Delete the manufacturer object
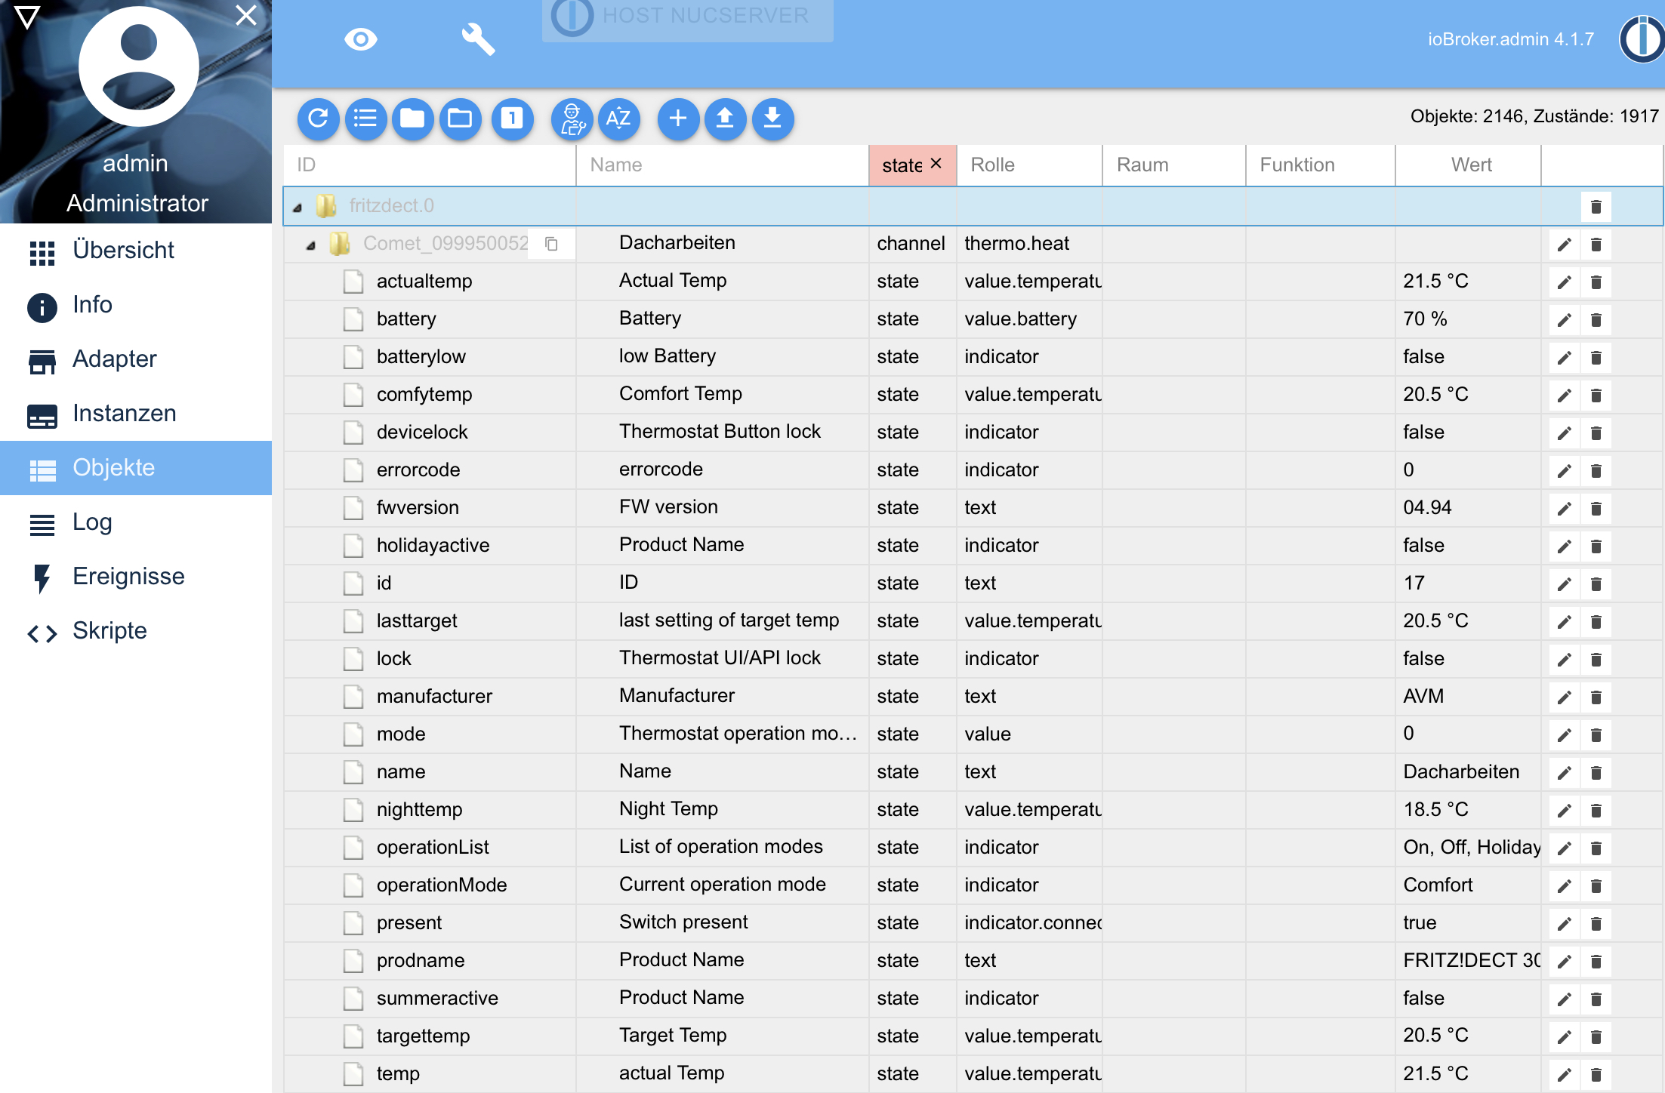 coord(1596,697)
